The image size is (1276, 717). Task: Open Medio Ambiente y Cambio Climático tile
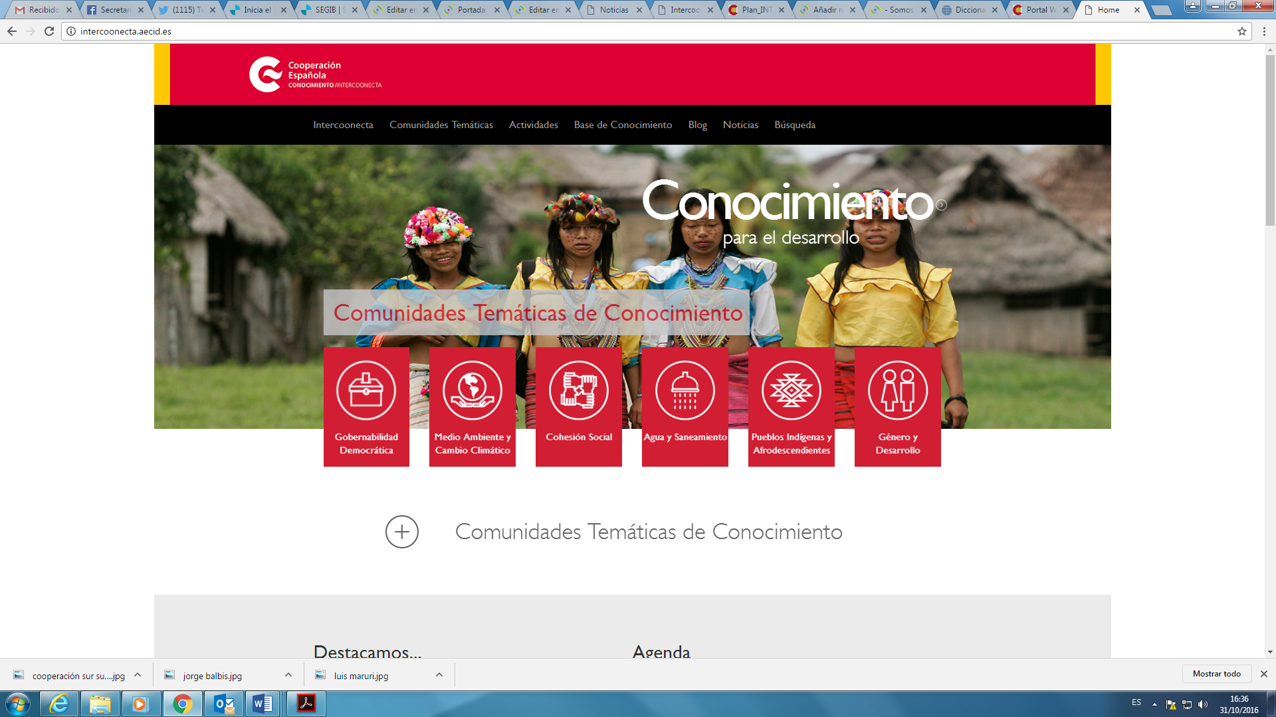pos(473,407)
